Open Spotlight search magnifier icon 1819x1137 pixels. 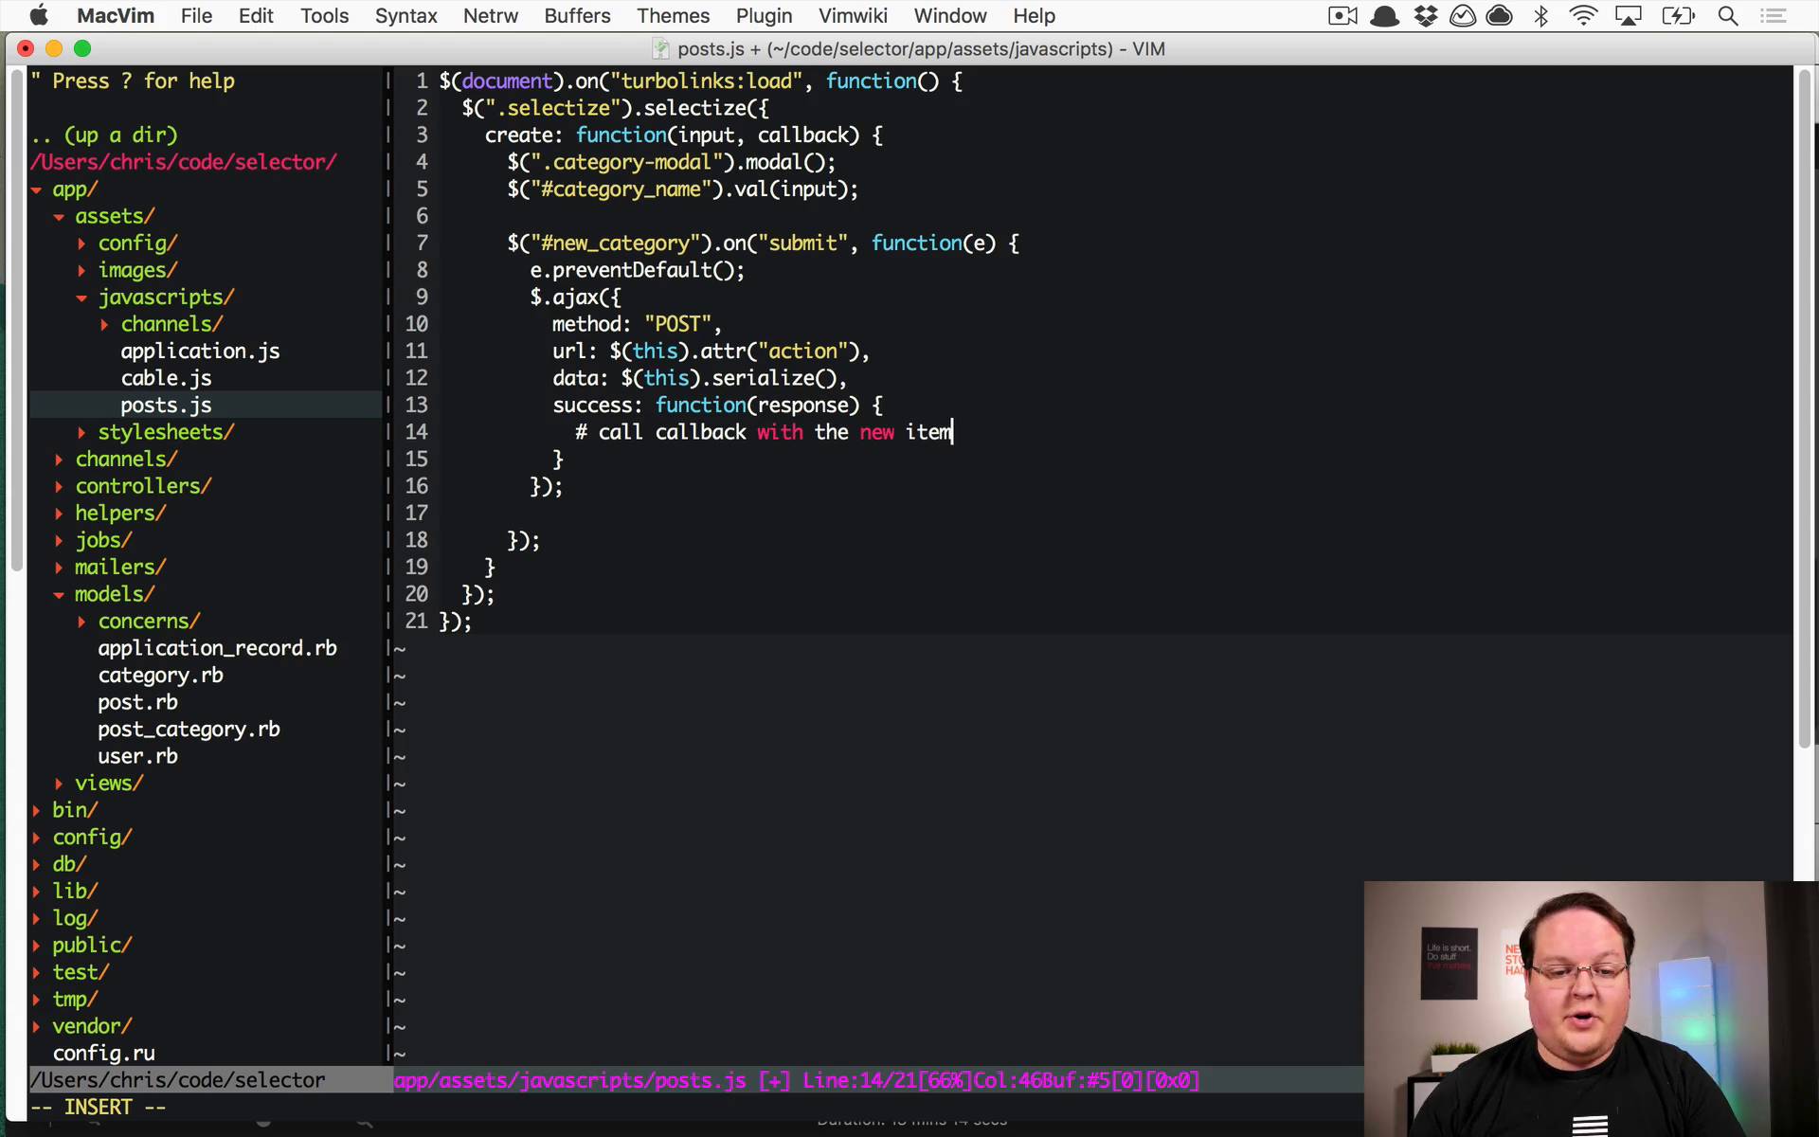1728,15
